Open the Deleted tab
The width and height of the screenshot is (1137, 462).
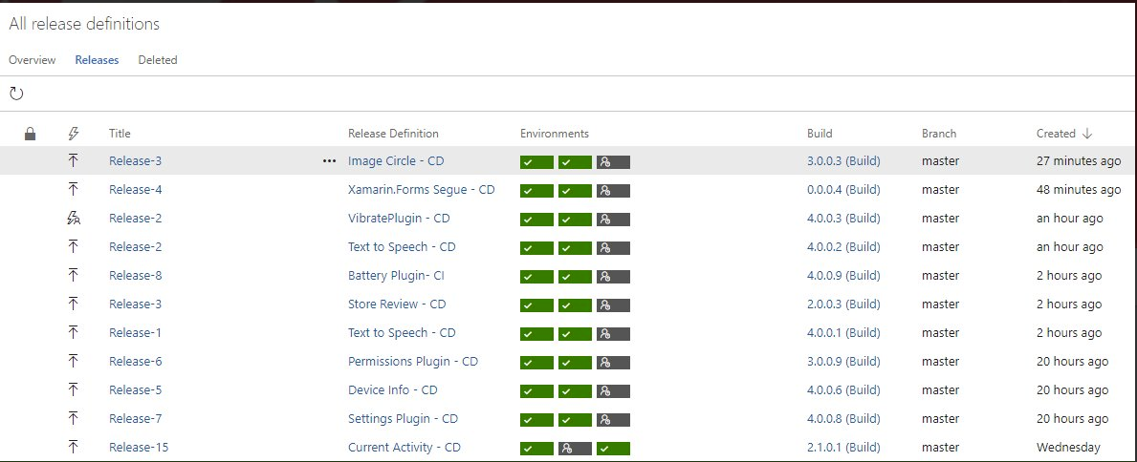[x=158, y=60]
